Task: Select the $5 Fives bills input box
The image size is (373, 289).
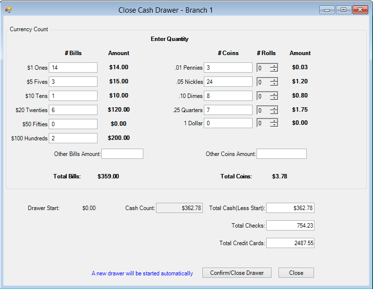Action: (x=73, y=82)
